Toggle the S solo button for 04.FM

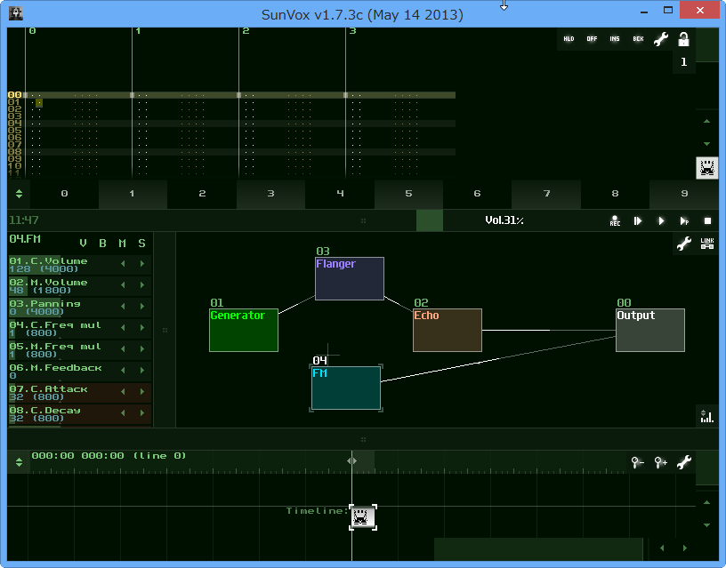(141, 244)
